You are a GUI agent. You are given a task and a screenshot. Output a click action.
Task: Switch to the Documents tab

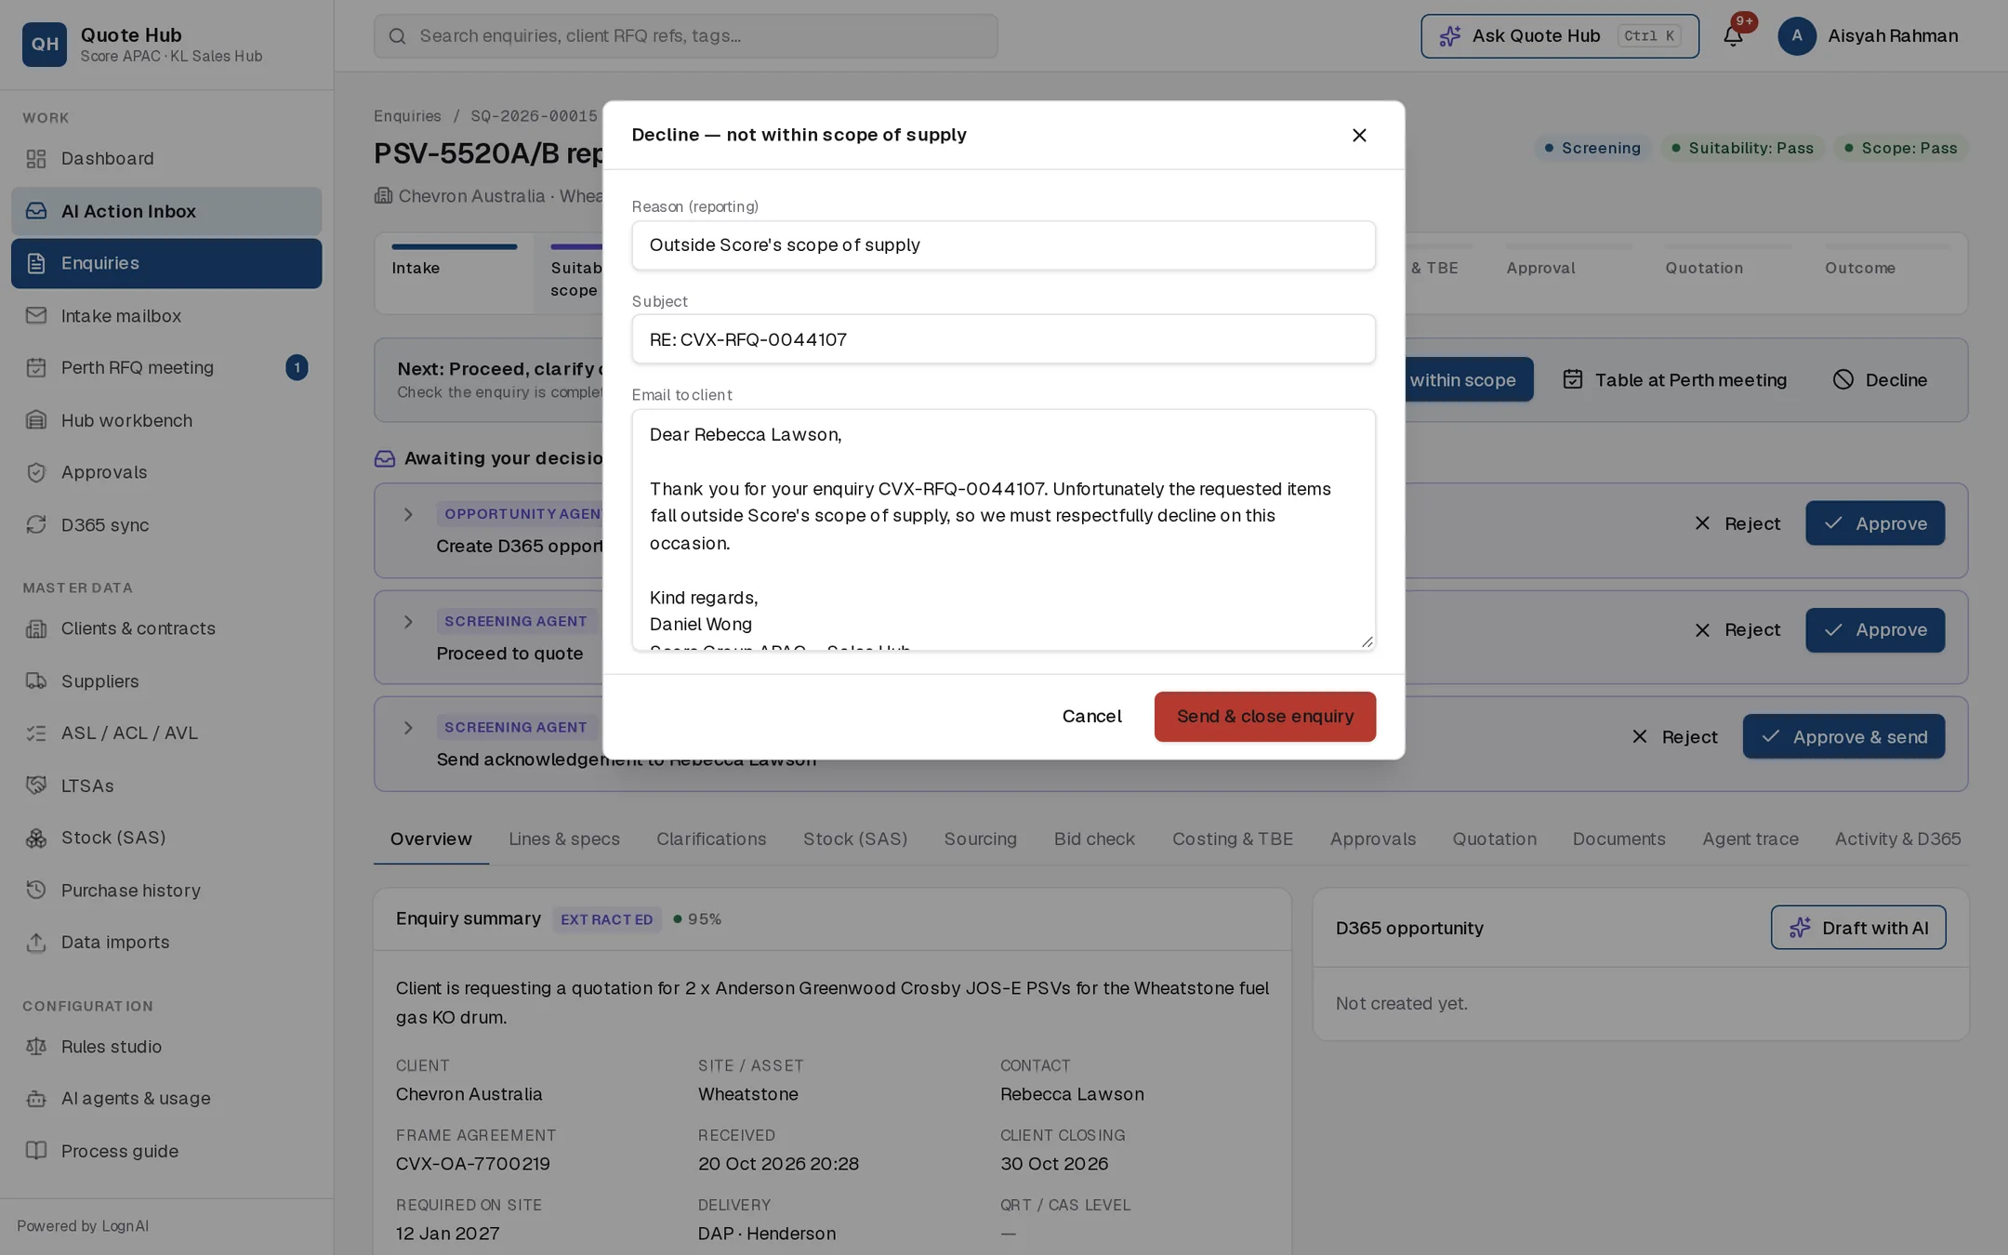pyautogui.click(x=1618, y=839)
